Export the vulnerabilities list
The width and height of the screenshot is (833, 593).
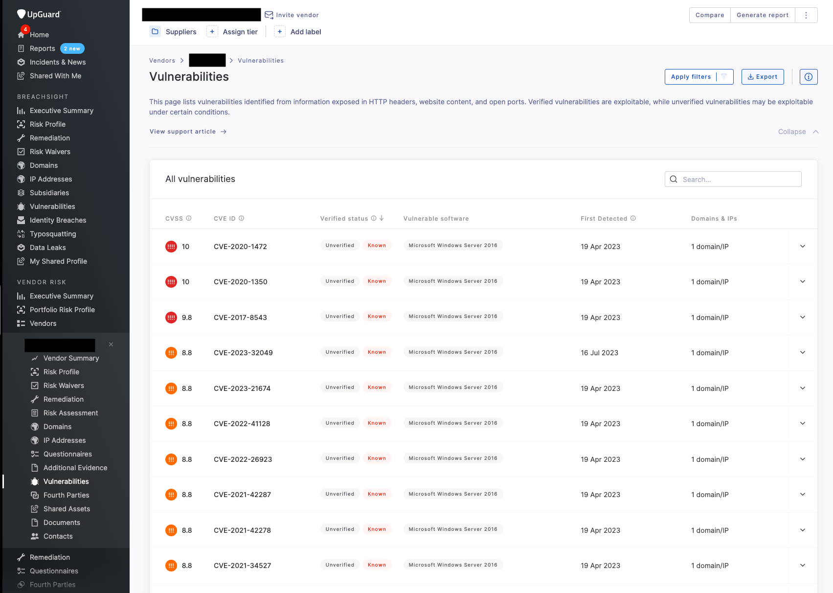[763, 77]
